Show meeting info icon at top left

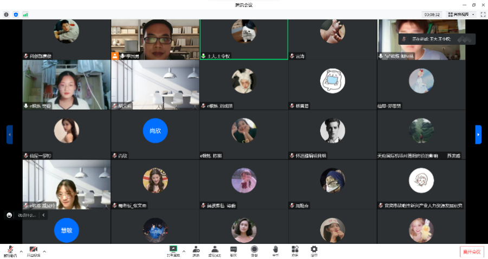coord(6,15)
